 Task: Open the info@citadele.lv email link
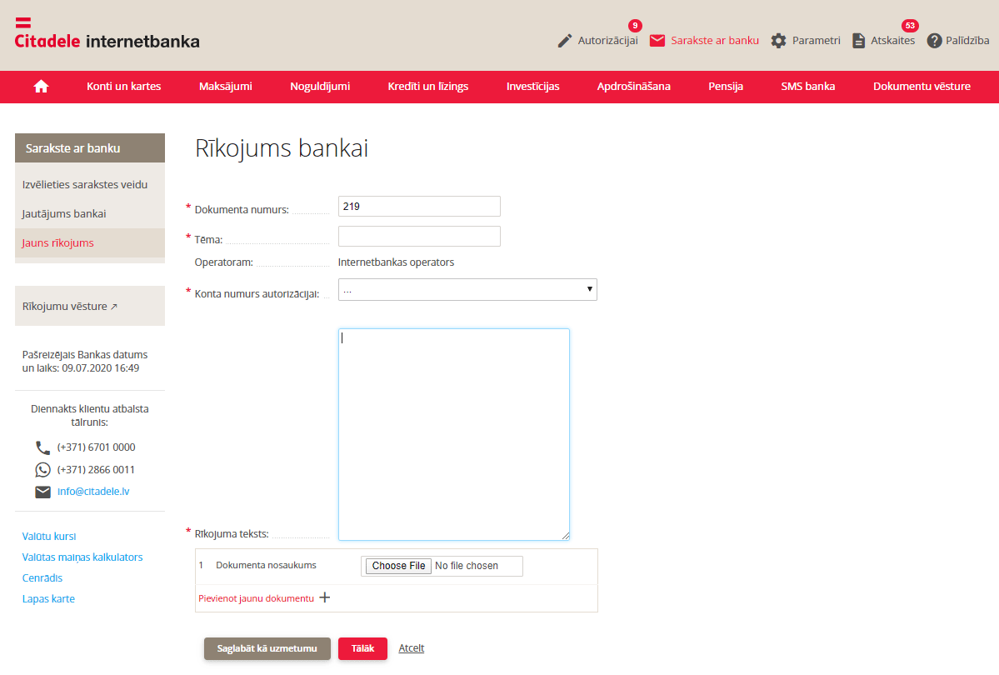coord(93,492)
